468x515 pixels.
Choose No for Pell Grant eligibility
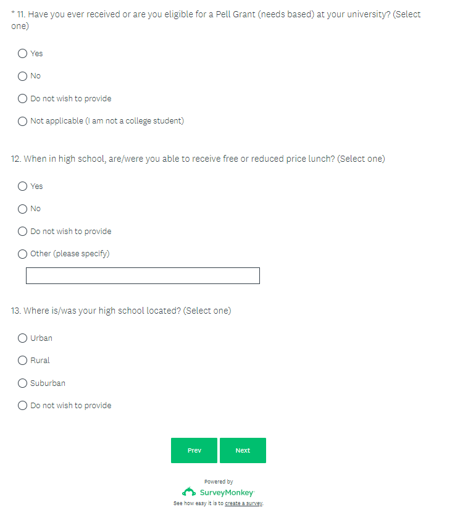pos(23,76)
